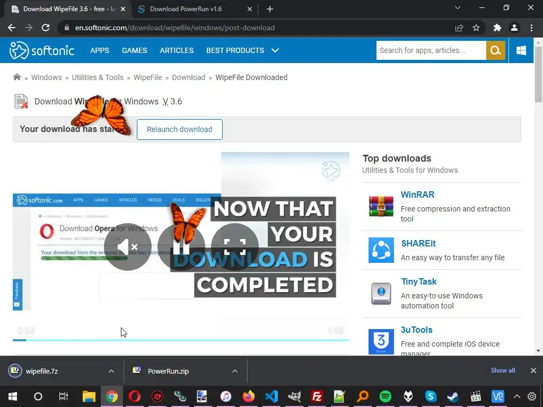
Task: Click Show all downloads
Action: click(503, 370)
